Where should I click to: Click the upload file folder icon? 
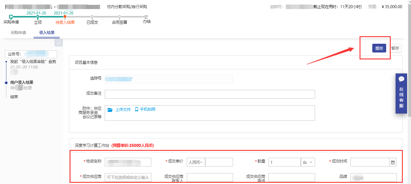tap(110, 109)
